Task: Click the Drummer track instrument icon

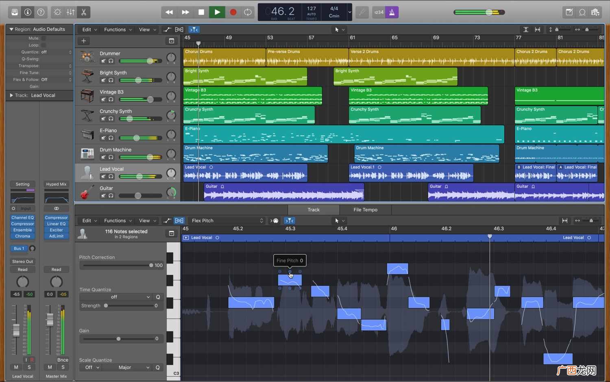Action: [x=87, y=57]
